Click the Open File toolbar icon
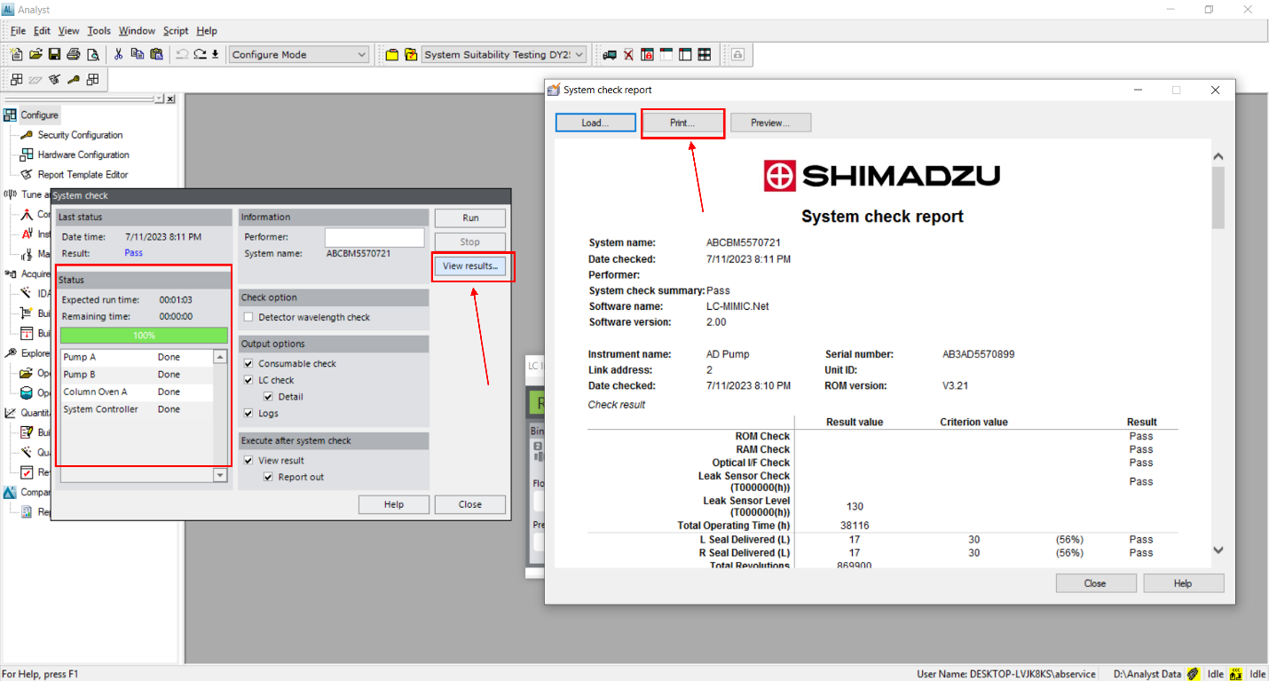This screenshot has height=681, width=1269. point(35,54)
